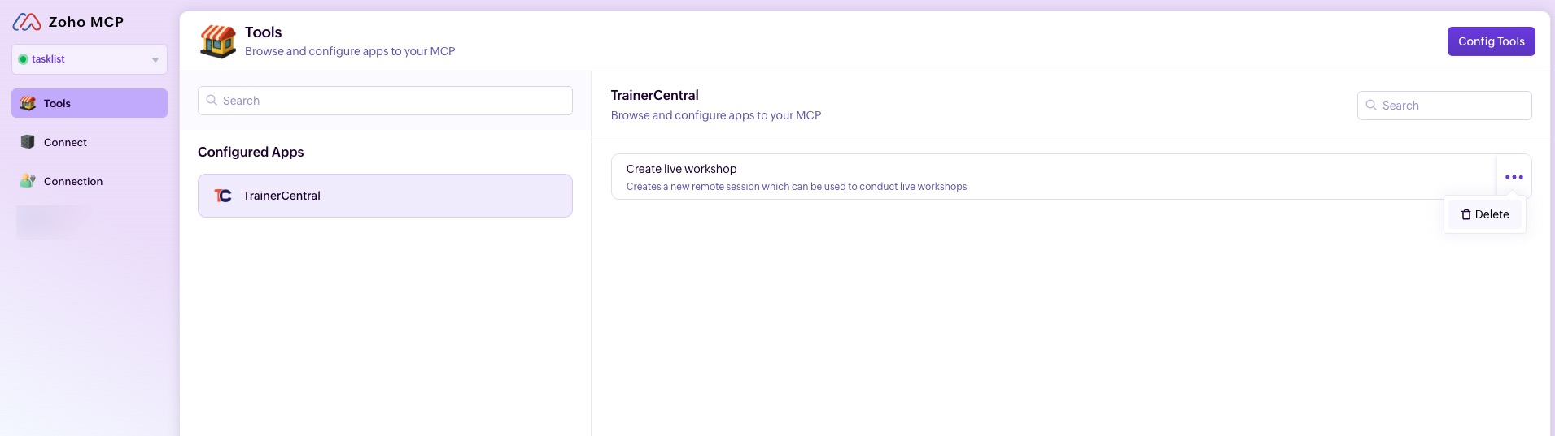The width and height of the screenshot is (1555, 436).
Task: Click the Connection icon in sidebar
Action: [28, 181]
